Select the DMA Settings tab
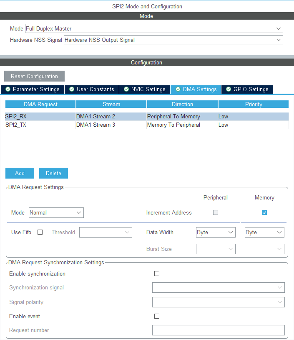 pos(196,89)
